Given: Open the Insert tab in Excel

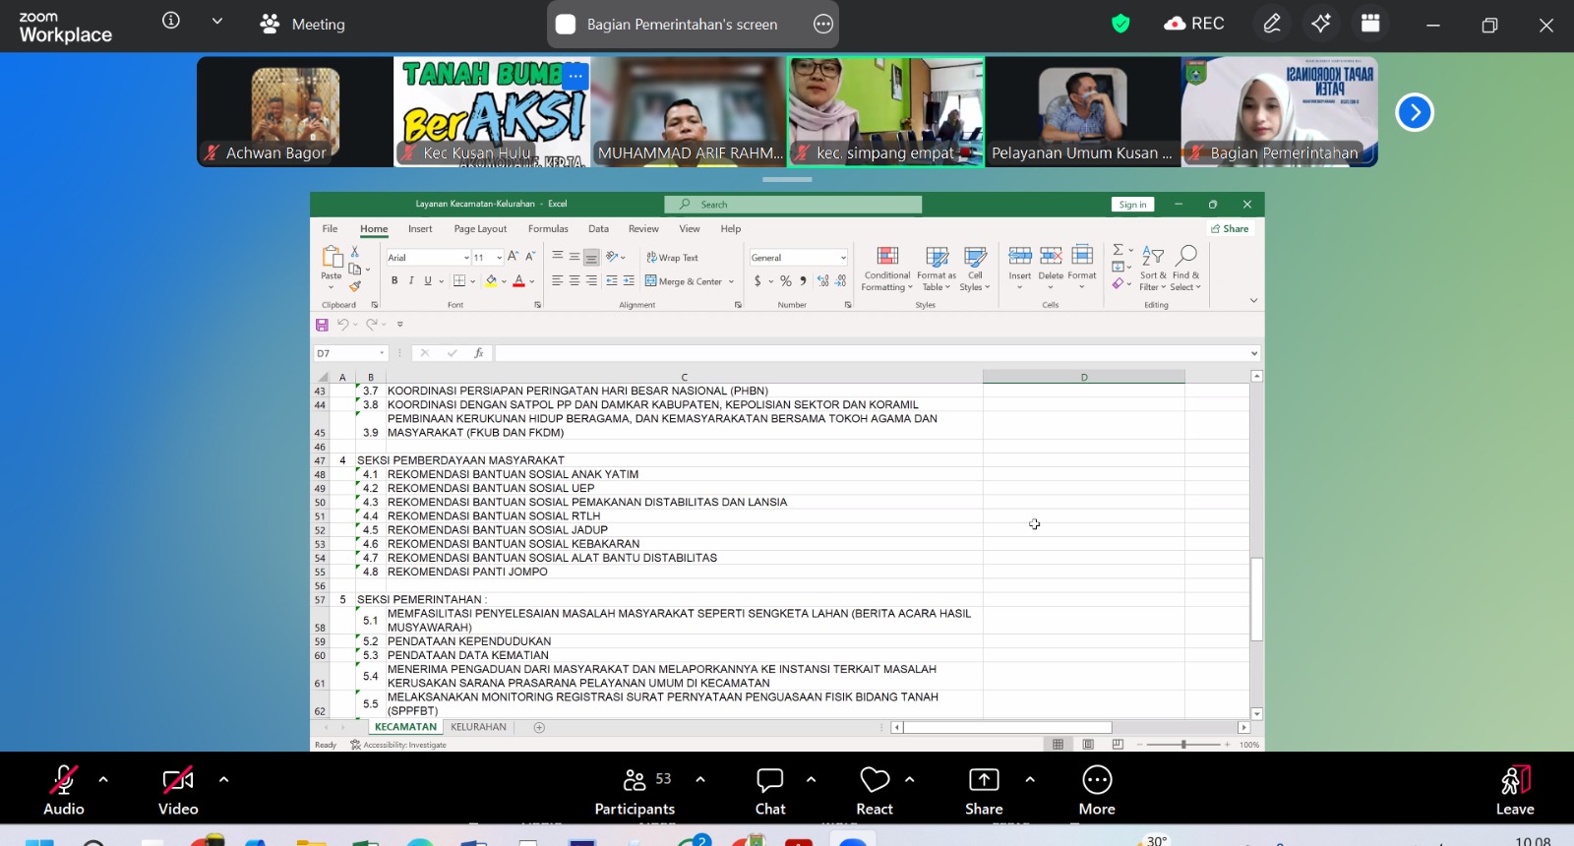Looking at the screenshot, I should click(x=420, y=229).
